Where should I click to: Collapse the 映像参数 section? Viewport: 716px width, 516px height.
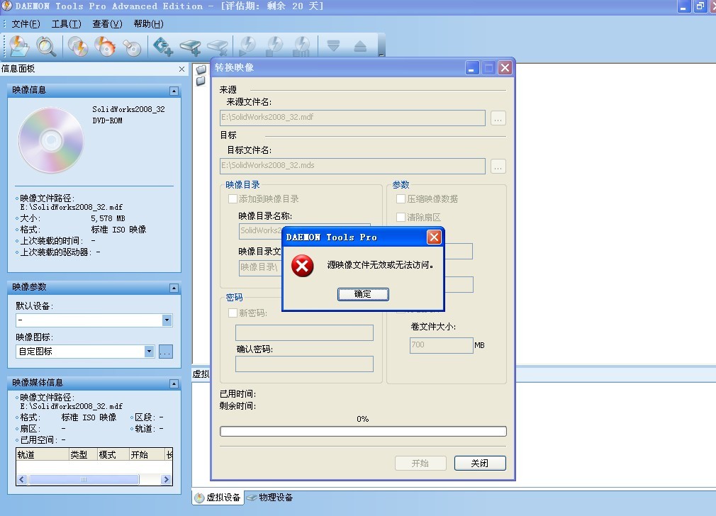174,288
